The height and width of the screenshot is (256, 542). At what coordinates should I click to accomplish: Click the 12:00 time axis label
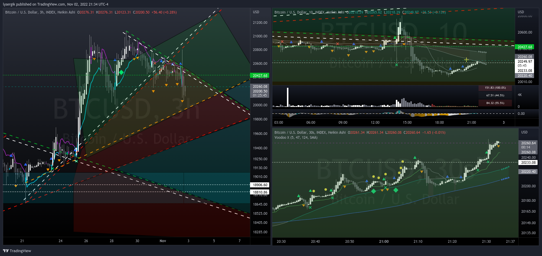pos(375,122)
